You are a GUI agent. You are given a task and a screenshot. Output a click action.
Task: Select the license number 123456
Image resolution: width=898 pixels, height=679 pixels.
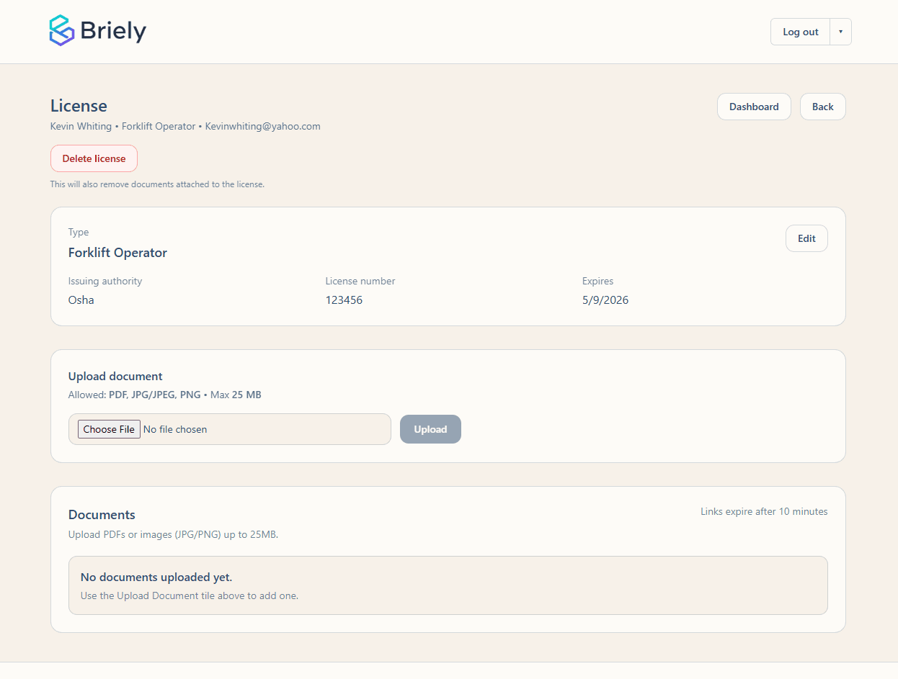(x=344, y=300)
